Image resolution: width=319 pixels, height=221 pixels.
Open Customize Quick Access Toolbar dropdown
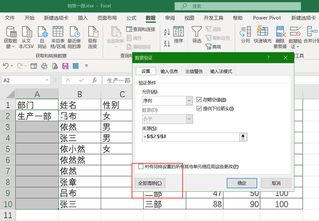tap(86, 66)
